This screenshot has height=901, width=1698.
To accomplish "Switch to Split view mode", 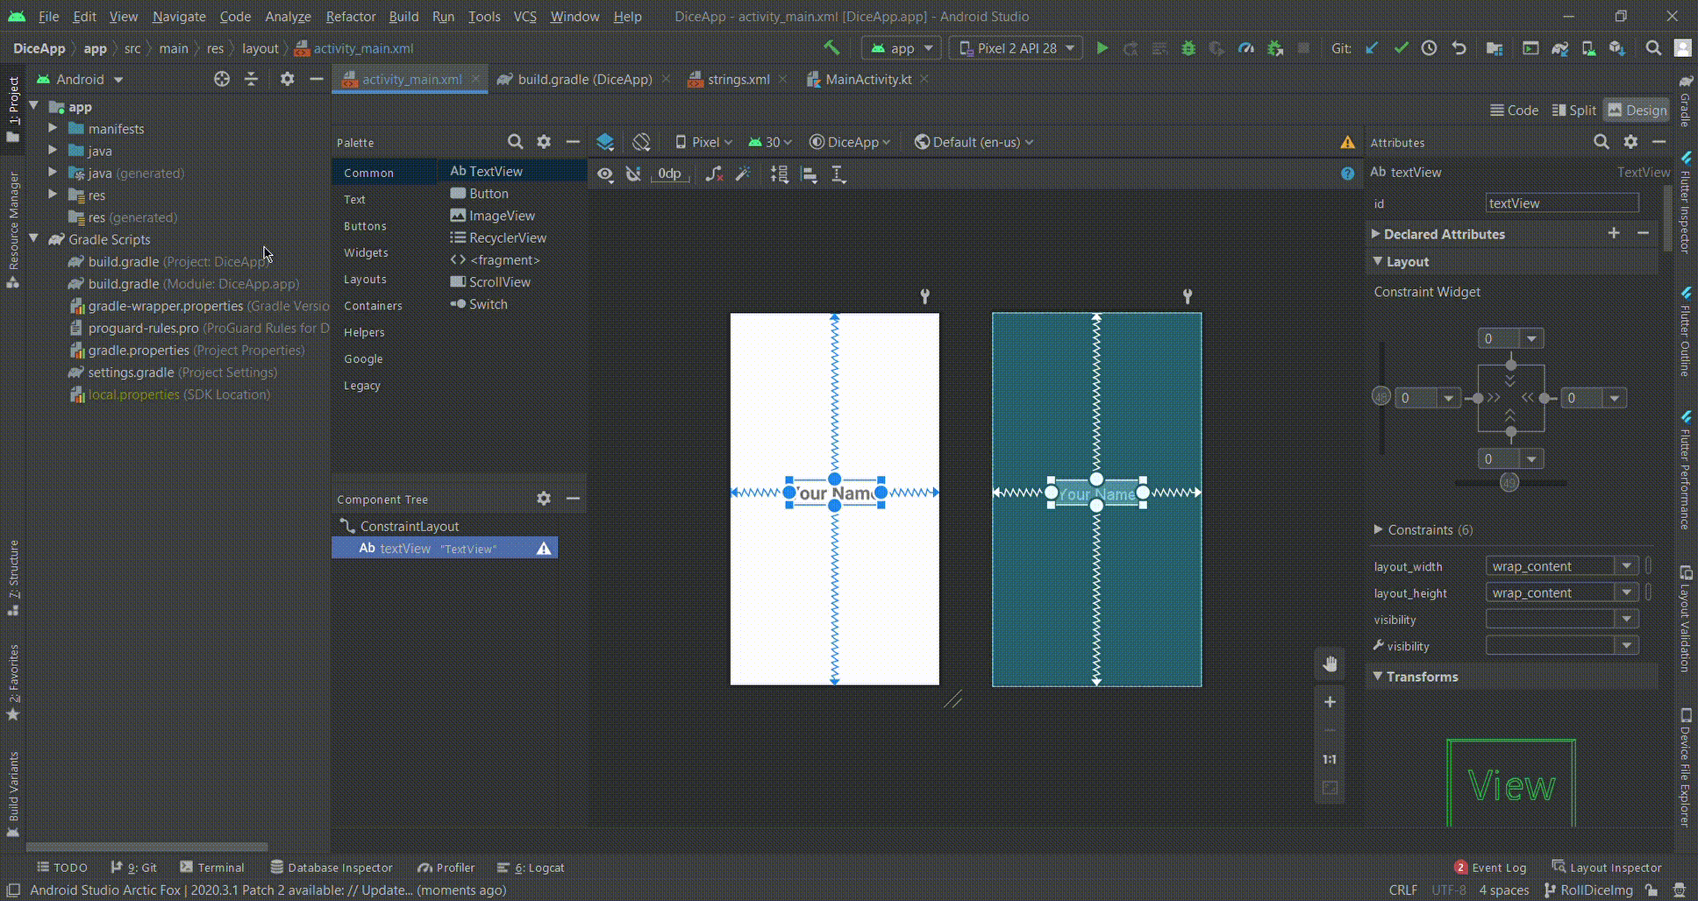I will point(1573,110).
